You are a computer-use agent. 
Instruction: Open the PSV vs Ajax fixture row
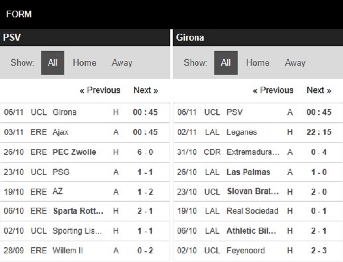pos(85,132)
